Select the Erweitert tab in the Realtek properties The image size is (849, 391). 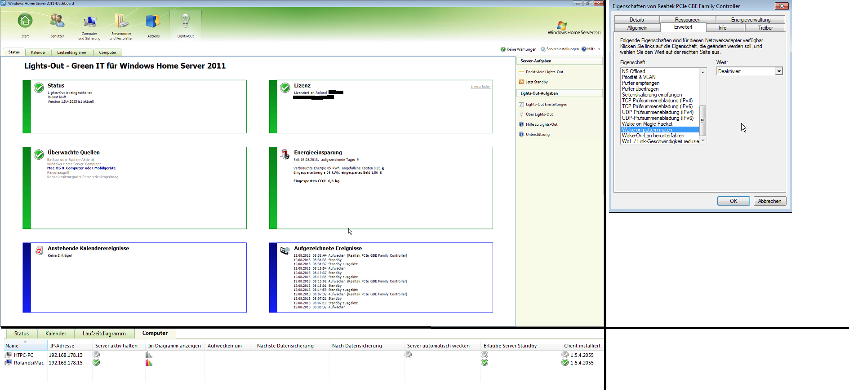point(683,27)
